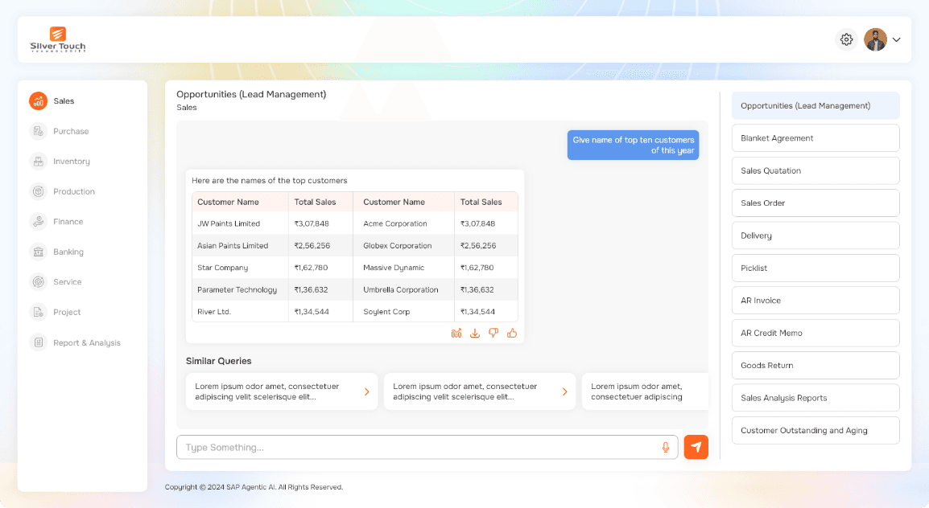Click the Silver Touch logo

57,39
